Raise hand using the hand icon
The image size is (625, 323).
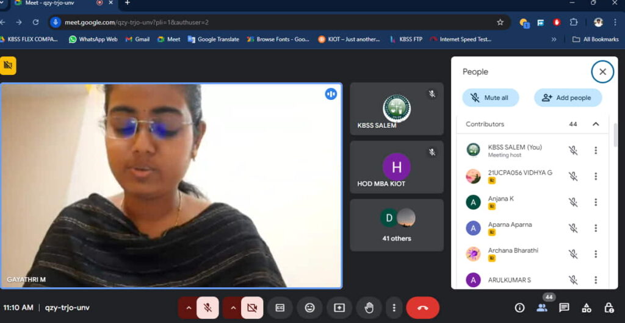tap(369, 308)
